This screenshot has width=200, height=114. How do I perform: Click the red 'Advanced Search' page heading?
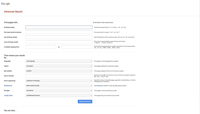click(x=13, y=12)
